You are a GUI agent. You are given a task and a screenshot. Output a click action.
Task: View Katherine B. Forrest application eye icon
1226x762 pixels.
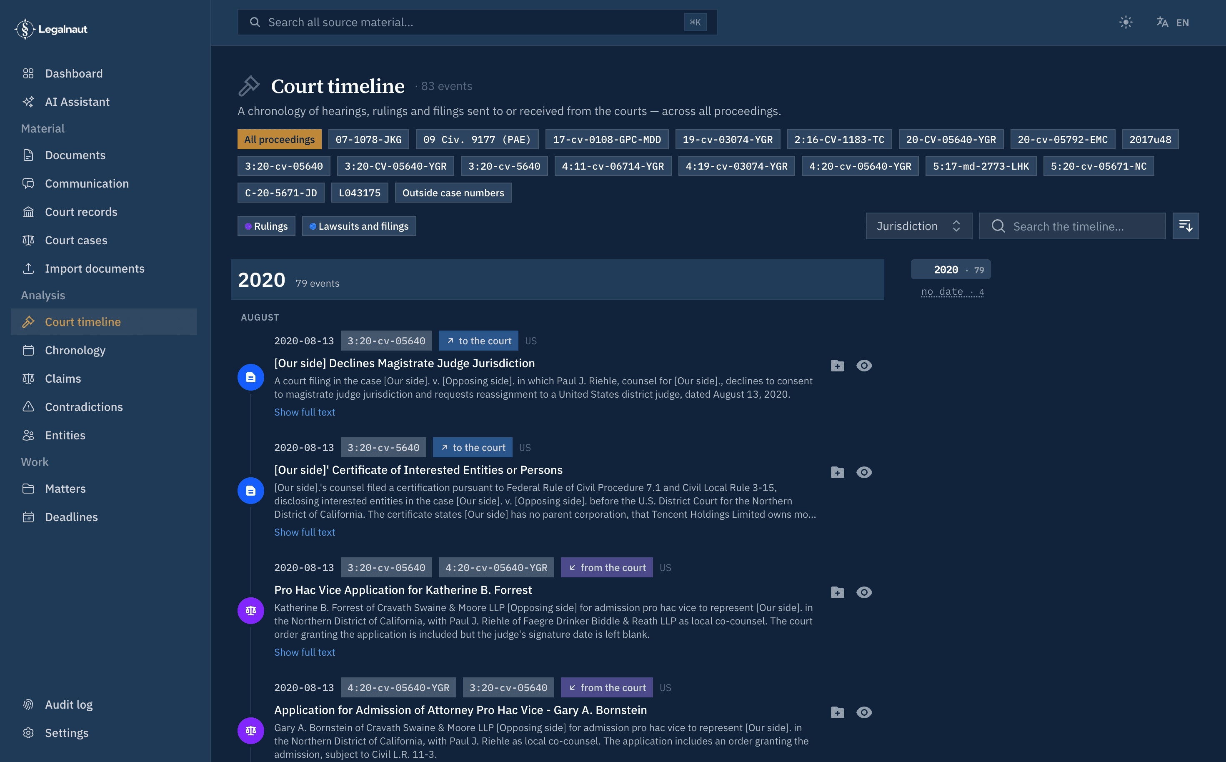point(864,592)
